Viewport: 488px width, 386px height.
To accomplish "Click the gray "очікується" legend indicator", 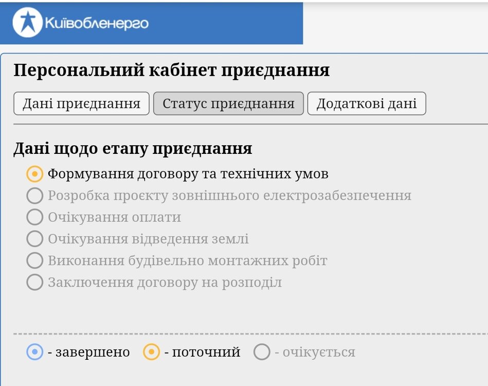I will point(263,353).
